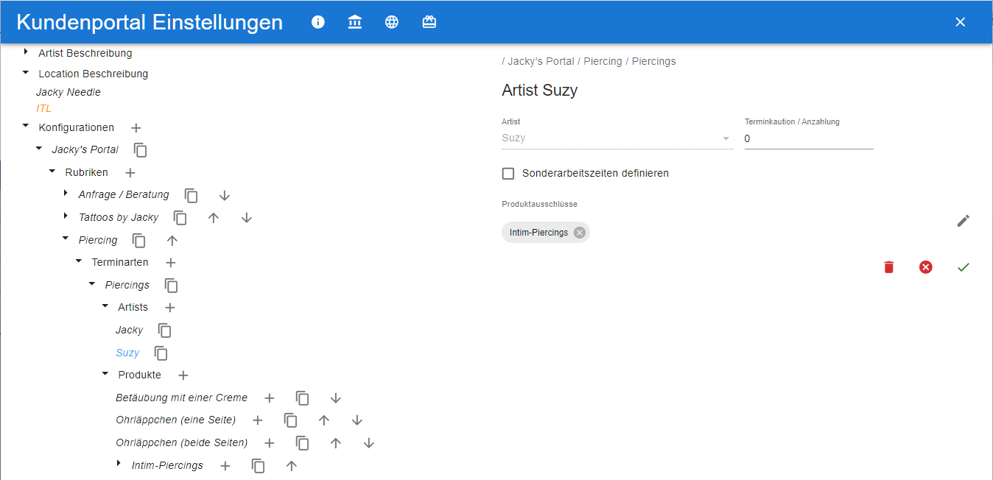Edit Produktausschlüsse with the pencil icon

963,221
